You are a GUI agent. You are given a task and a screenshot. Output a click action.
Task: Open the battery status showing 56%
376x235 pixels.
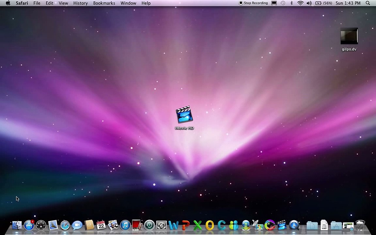pos(324,3)
